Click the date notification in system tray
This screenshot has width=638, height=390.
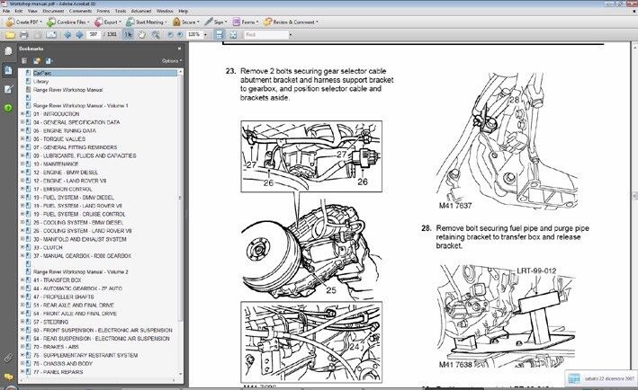[601, 378]
